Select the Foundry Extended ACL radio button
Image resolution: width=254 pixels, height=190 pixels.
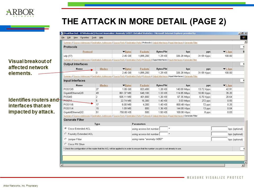[x=66, y=134]
